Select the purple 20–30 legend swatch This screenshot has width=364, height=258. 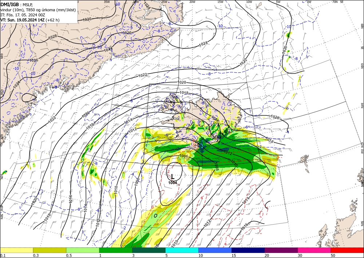tap(281, 250)
